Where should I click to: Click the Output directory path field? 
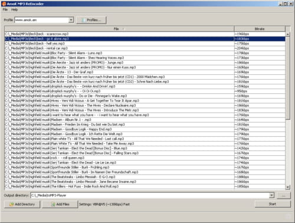(x=150, y=195)
